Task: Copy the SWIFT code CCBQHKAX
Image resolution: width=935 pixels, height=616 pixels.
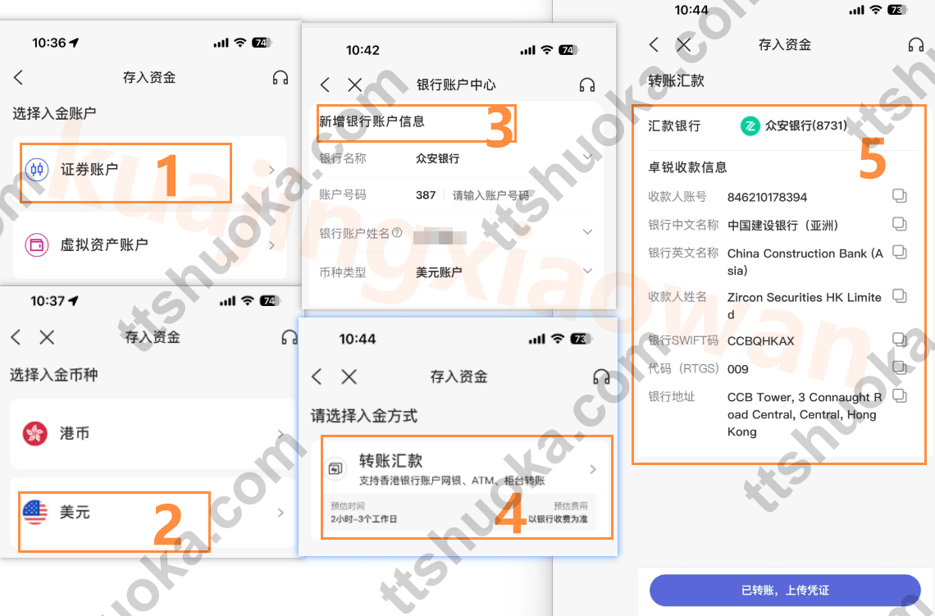Action: coord(899,340)
